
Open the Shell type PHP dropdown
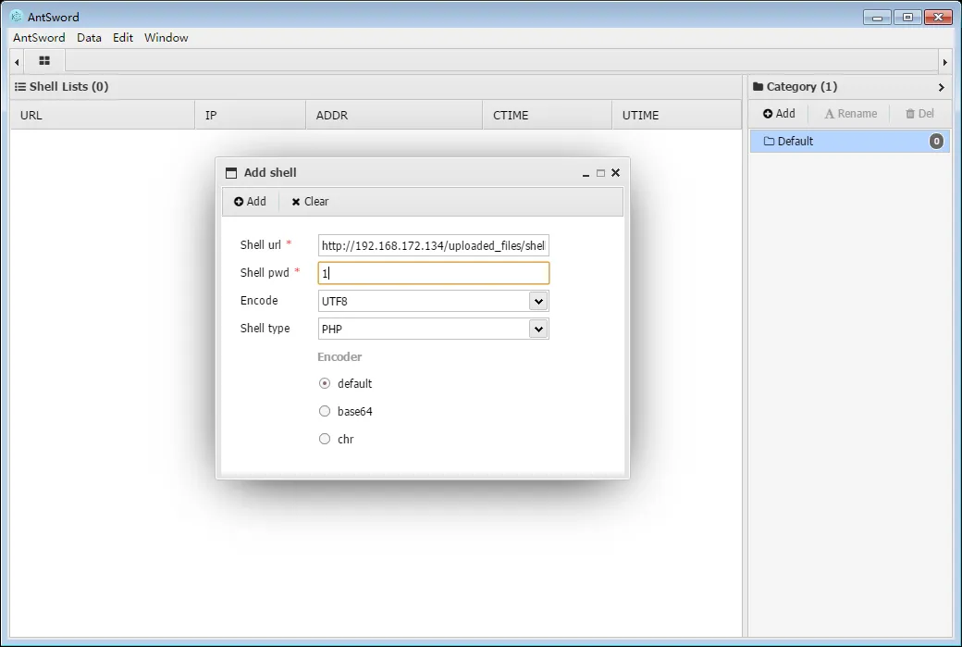[x=538, y=329]
